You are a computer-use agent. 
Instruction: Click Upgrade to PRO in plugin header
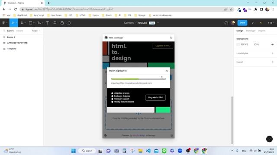(163, 46)
